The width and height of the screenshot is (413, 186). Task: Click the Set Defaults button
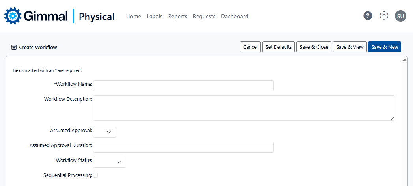point(279,47)
